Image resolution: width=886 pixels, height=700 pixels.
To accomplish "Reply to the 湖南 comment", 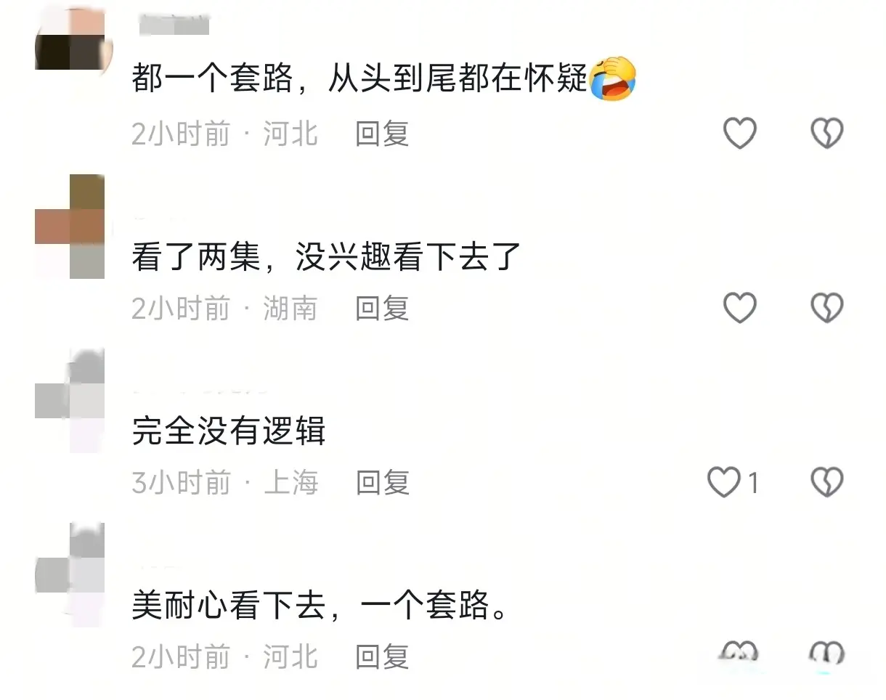I will click(382, 308).
